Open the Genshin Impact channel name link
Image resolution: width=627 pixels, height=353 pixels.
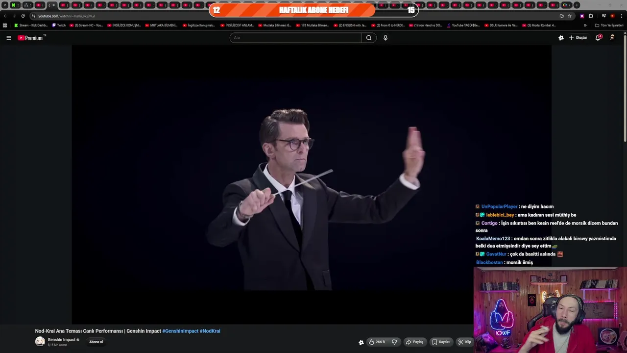(62, 340)
